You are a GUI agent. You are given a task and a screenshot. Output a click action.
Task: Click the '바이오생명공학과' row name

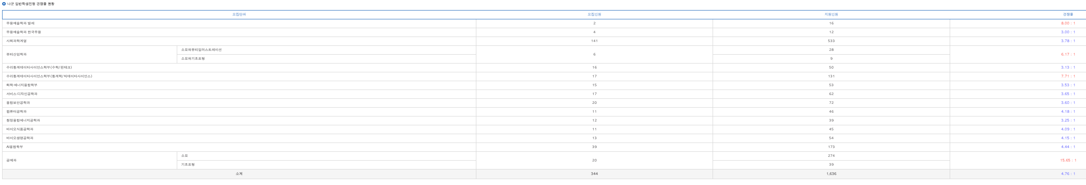click(20, 138)
